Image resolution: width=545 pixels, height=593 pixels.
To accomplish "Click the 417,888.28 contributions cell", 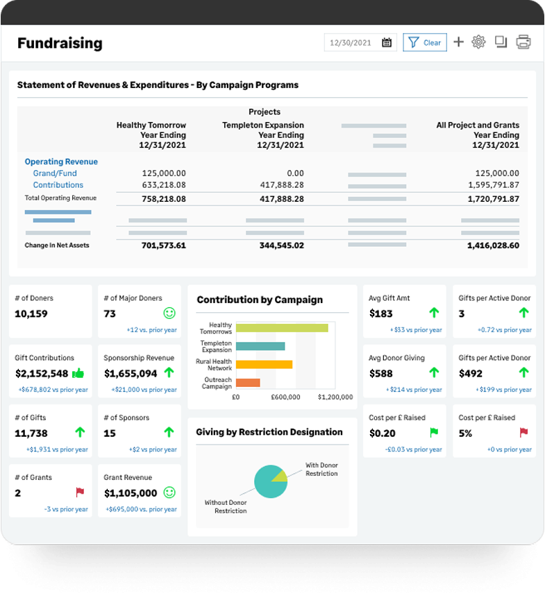I will [x=282, y=185].
